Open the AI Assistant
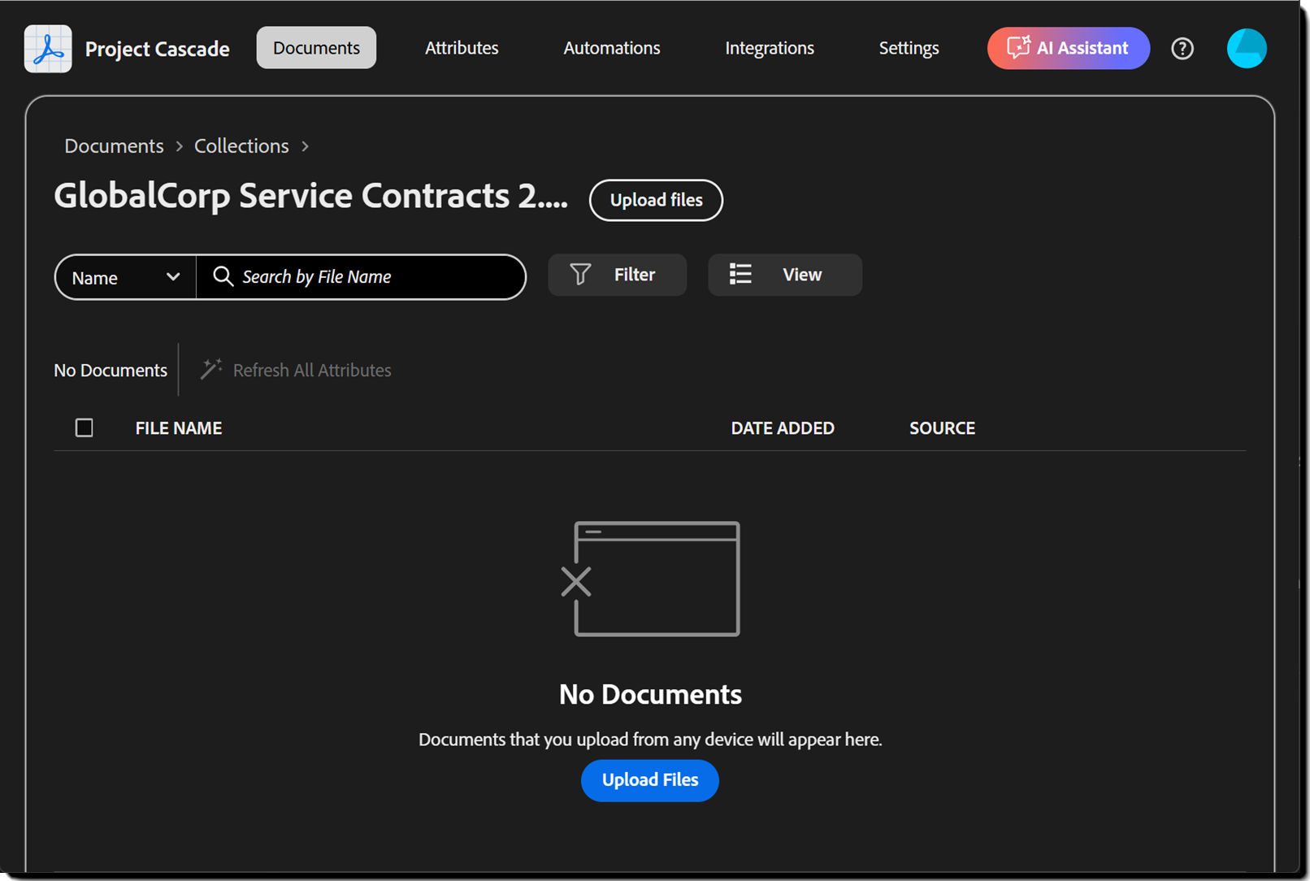The height and width of the screenshot is (881, 1310). 1068,48
